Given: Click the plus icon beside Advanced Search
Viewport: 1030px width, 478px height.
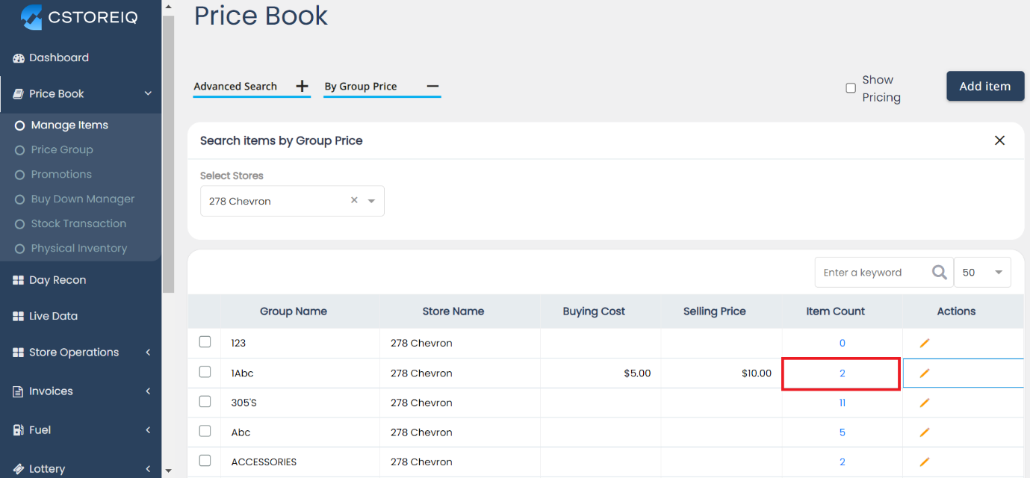Looking at the screenshot, I should [x=302, y=87].
